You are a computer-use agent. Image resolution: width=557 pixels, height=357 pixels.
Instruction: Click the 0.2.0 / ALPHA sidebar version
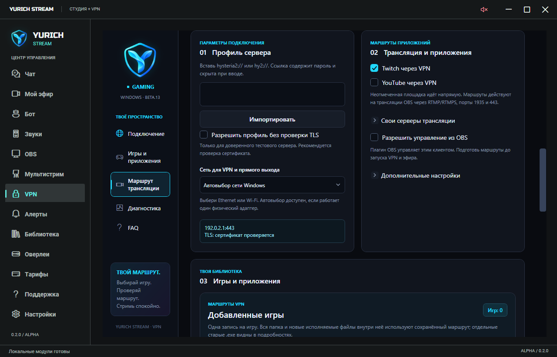(25, 335)
